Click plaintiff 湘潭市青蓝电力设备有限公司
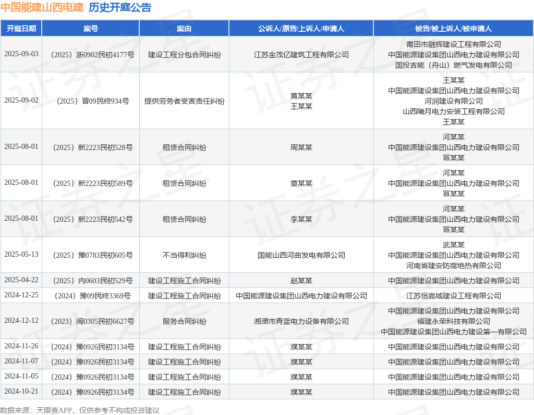The height and width of the screenshot is (415, 534). [x=301, y=321]
